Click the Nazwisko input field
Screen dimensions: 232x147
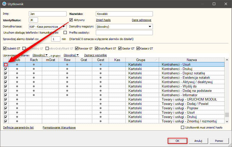click(x=124, y=14)
